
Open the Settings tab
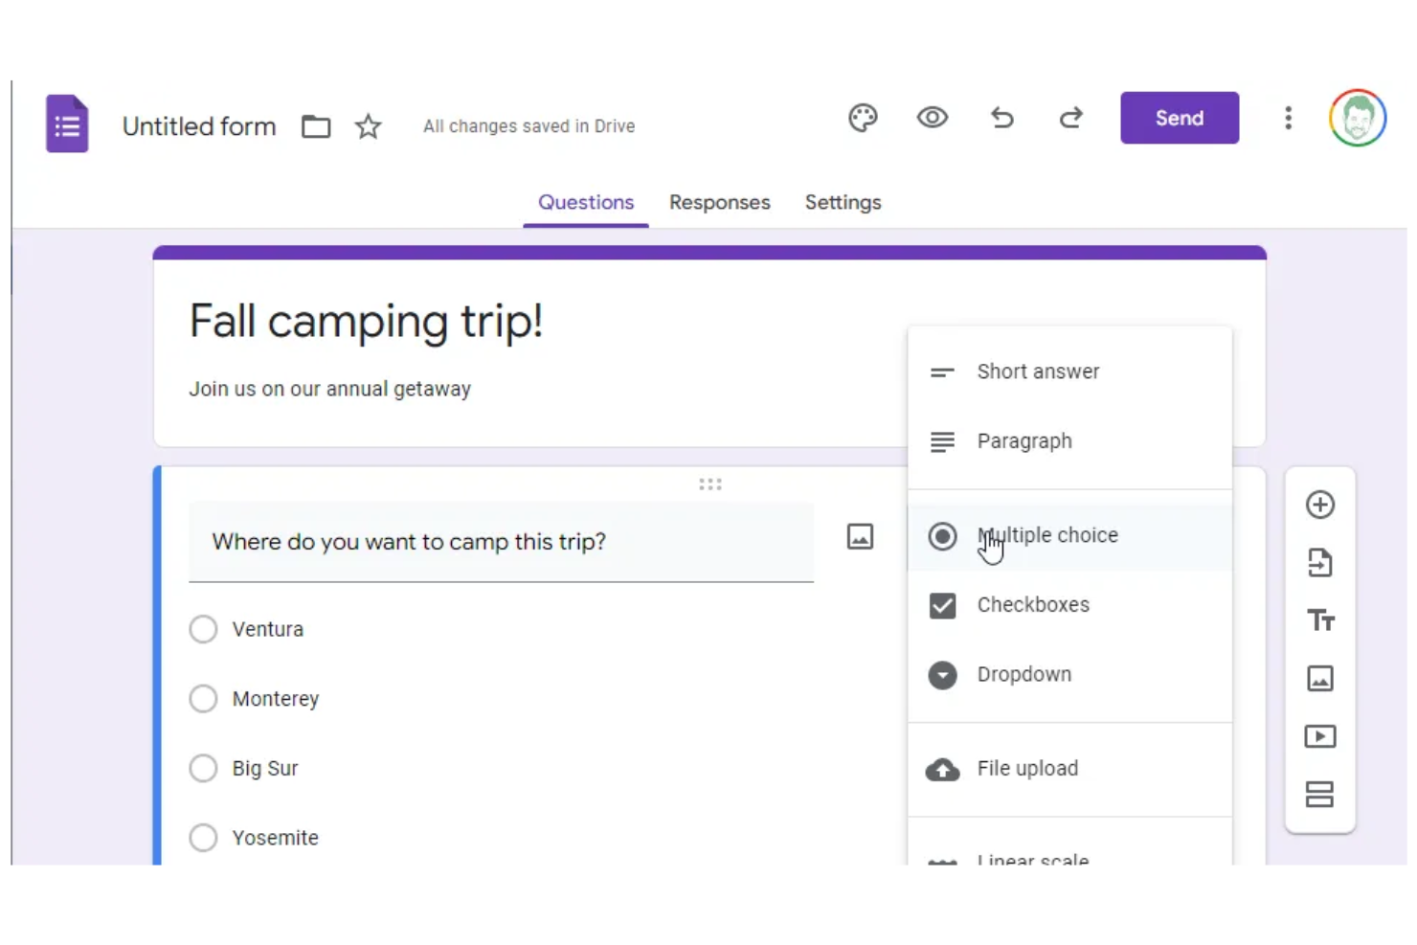(843, 202)
